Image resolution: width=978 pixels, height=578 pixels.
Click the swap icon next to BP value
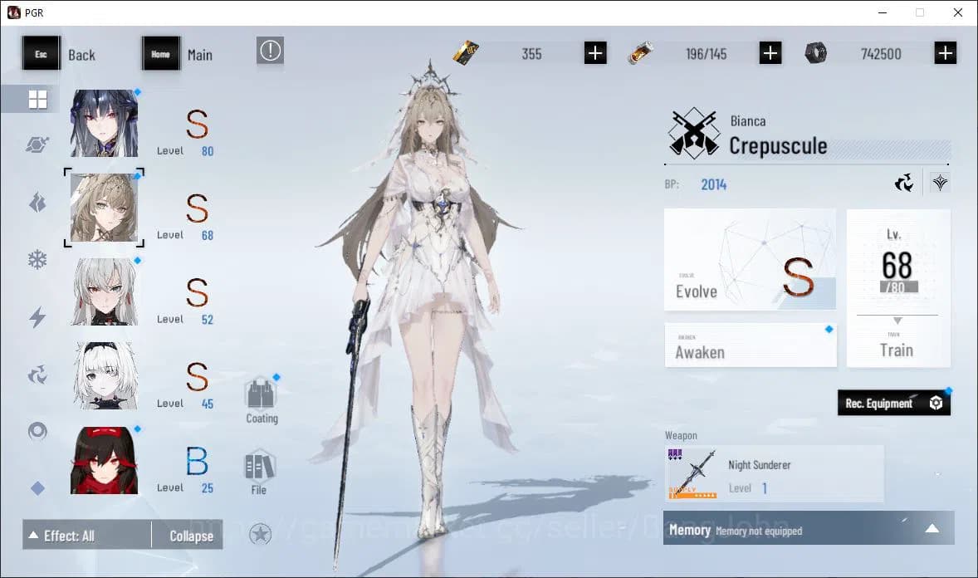click(903, 183)
